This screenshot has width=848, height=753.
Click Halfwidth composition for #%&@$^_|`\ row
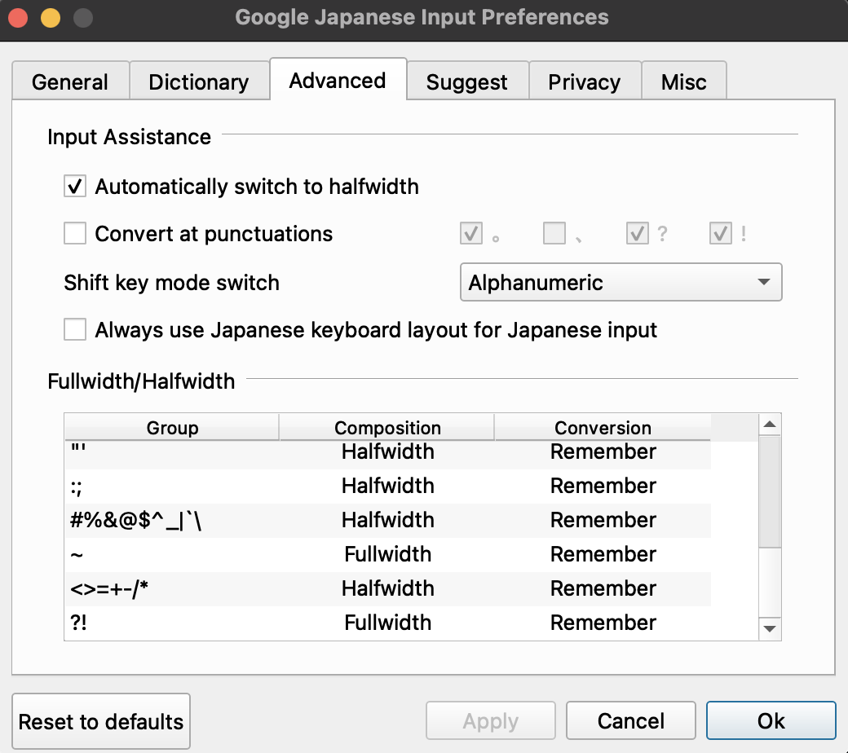pyautogui.click(x=388, y=520)
